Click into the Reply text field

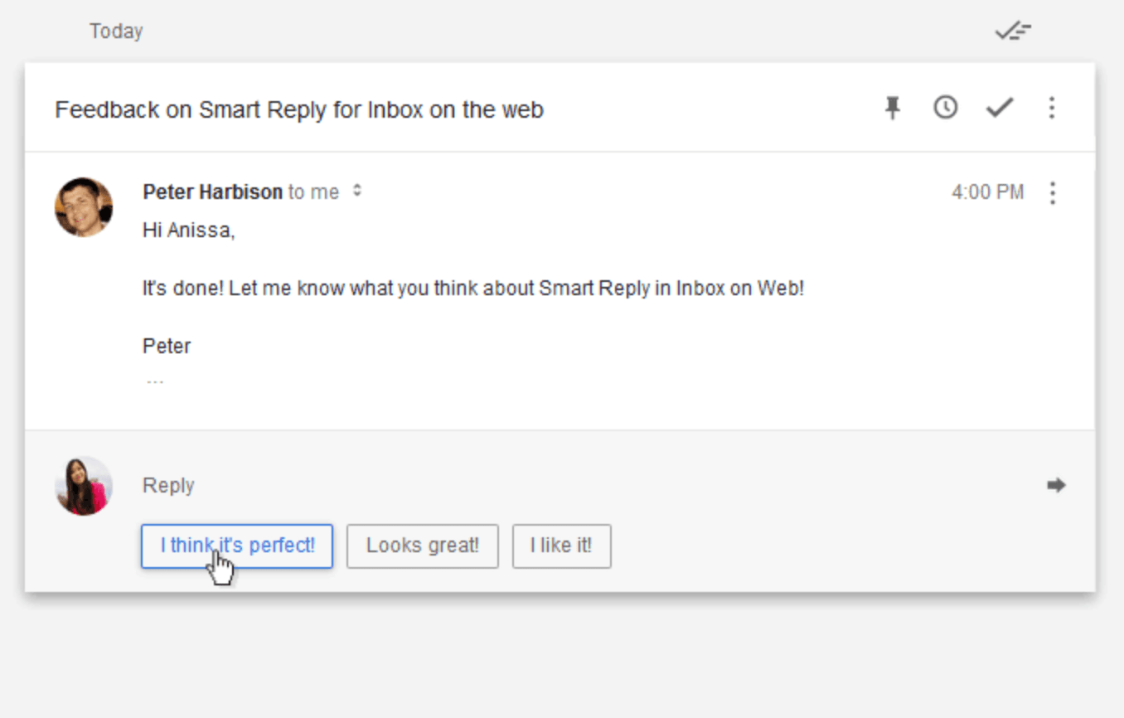pos(497,485)
